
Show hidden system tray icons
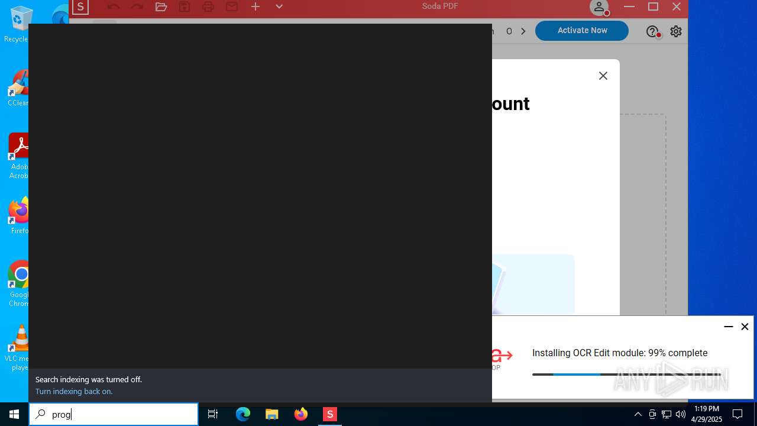pyautogui.click(x=638, y=414)
